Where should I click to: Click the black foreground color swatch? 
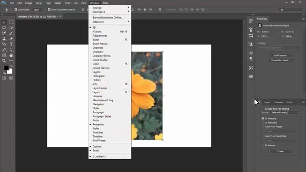[x=6, y=67]
